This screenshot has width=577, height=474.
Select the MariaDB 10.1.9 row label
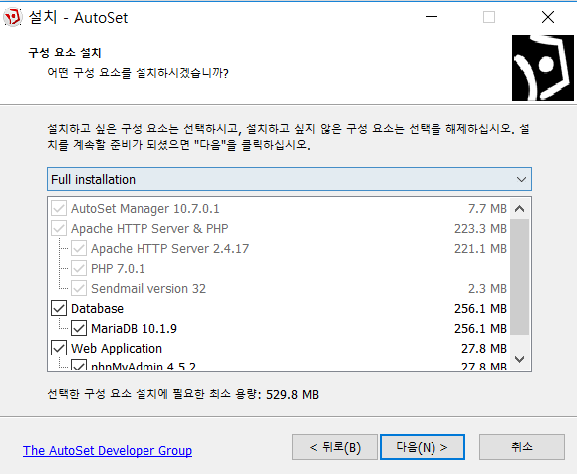pyautogui.click(x=134, y=328)
